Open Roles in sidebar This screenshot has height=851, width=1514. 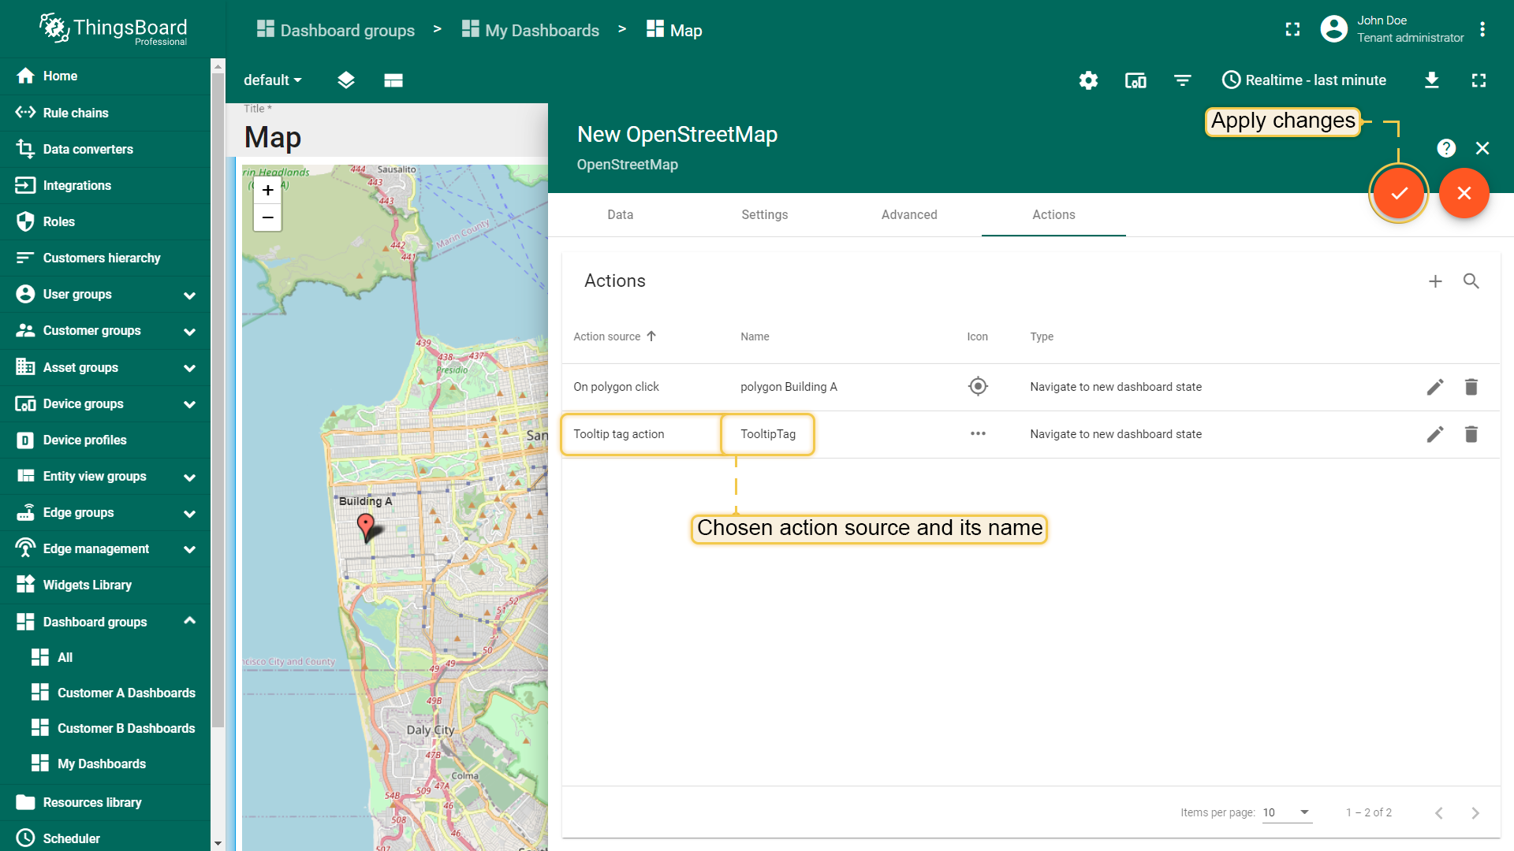pos(106,221)
